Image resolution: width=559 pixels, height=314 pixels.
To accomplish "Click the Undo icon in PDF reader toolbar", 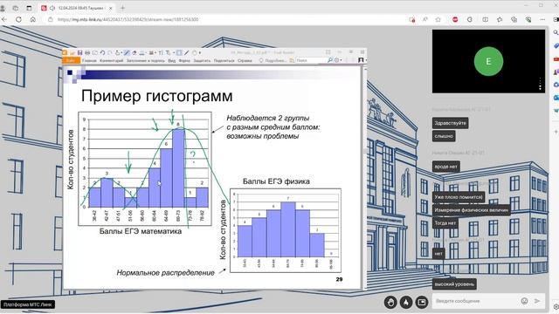I will pyautogui.click(x=102, y=52).
